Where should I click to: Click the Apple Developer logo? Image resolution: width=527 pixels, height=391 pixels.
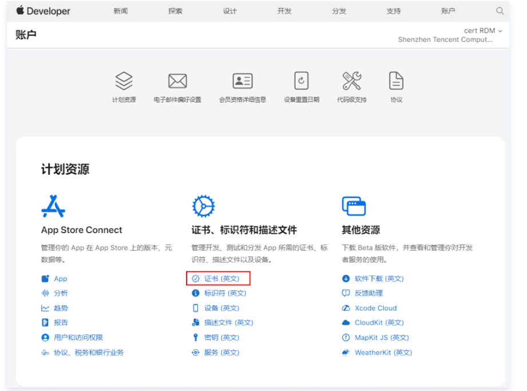tap(43, 11)
